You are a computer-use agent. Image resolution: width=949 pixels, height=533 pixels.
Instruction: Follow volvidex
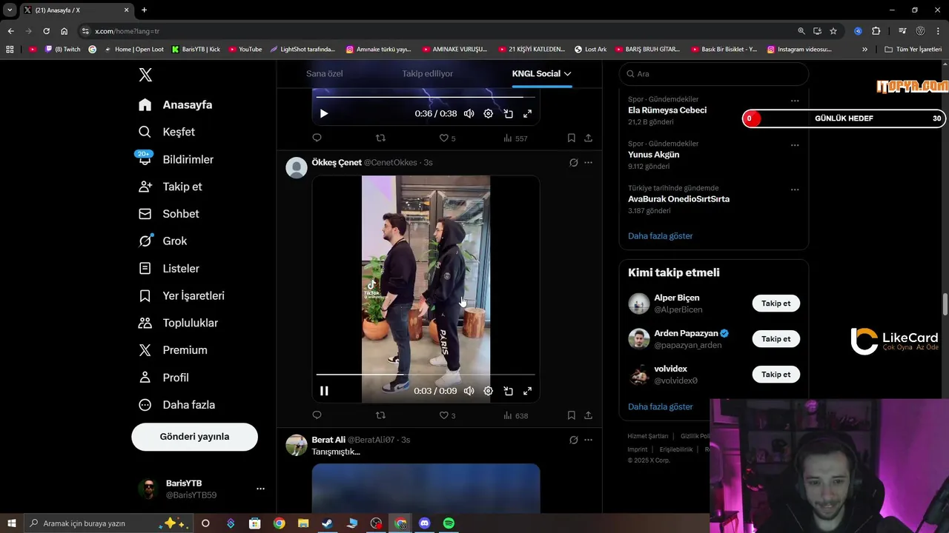(x=776, y=375)
